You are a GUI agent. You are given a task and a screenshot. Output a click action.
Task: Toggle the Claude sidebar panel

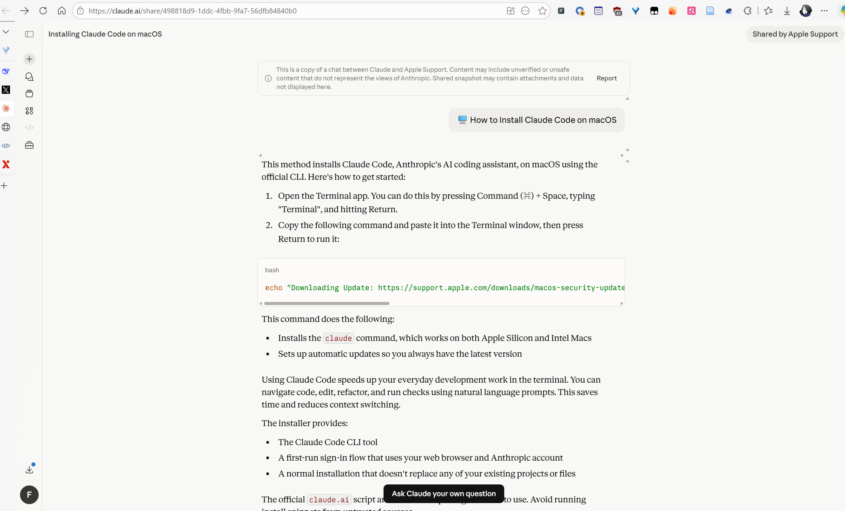click(29, 34)
